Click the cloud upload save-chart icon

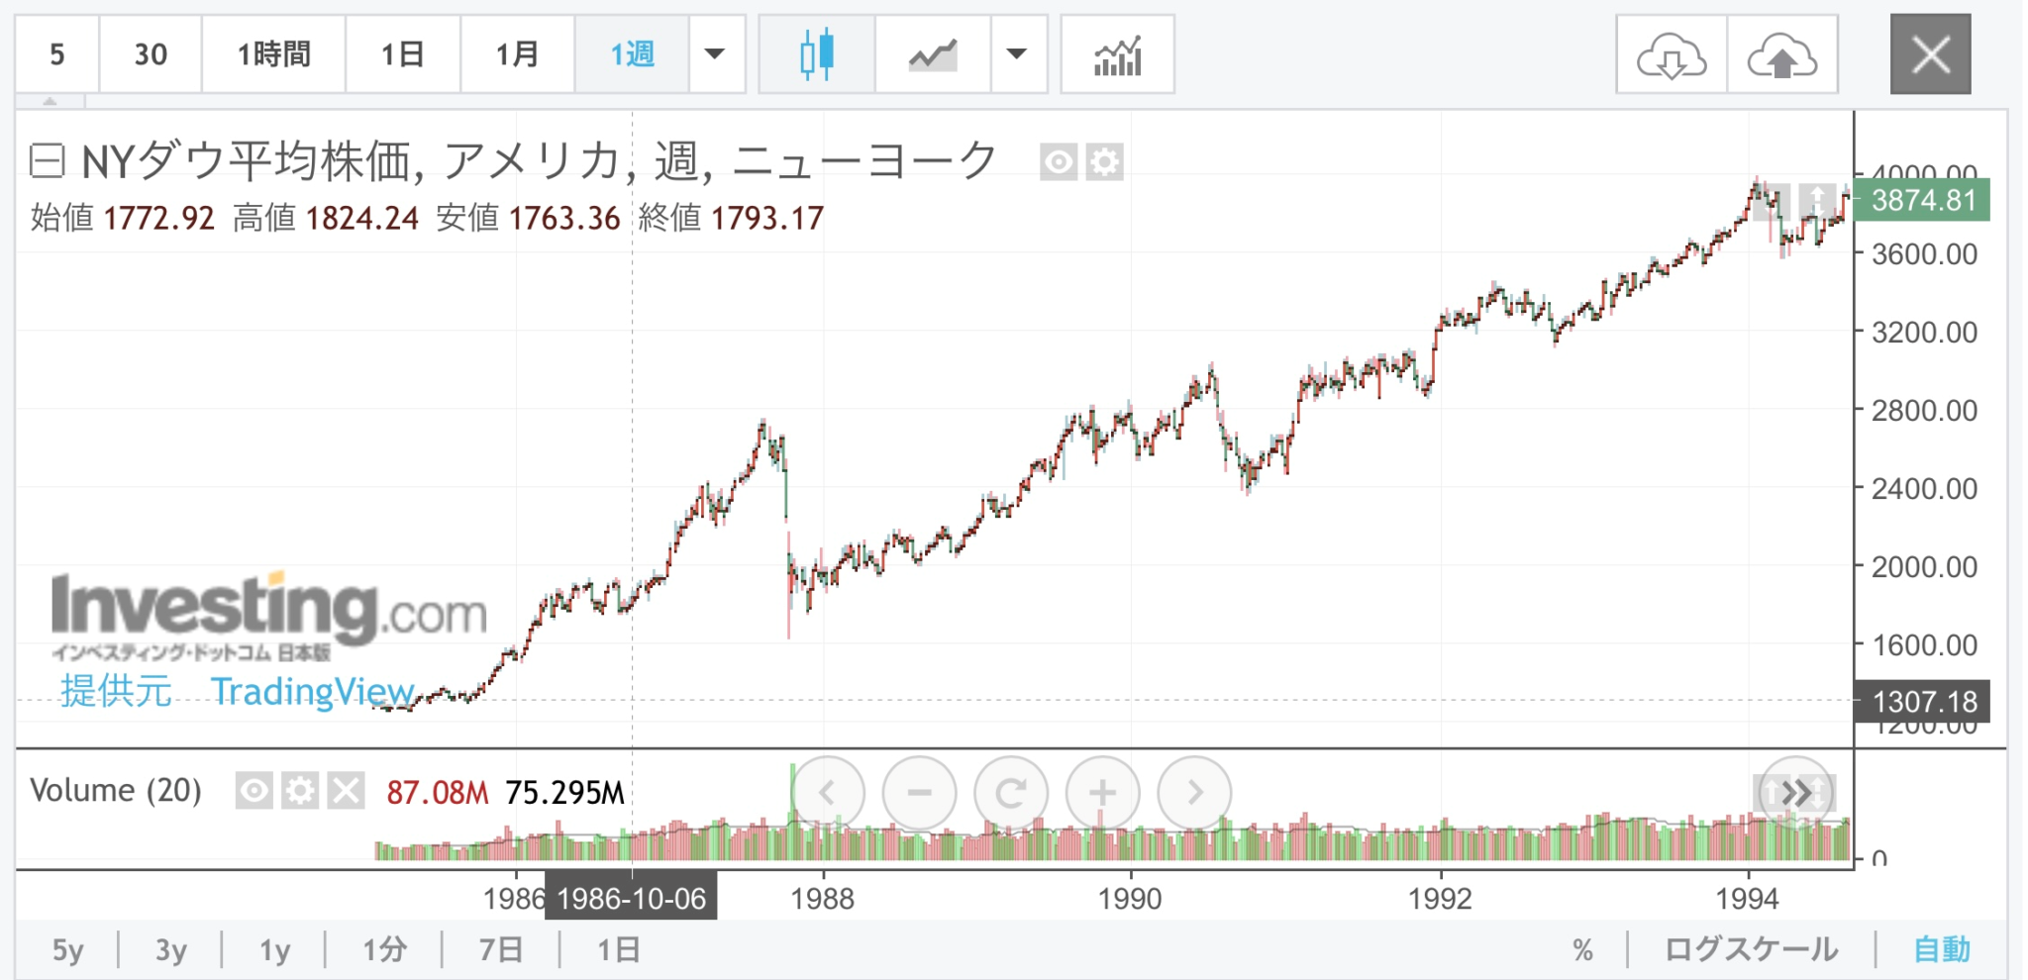[1782, 55]
